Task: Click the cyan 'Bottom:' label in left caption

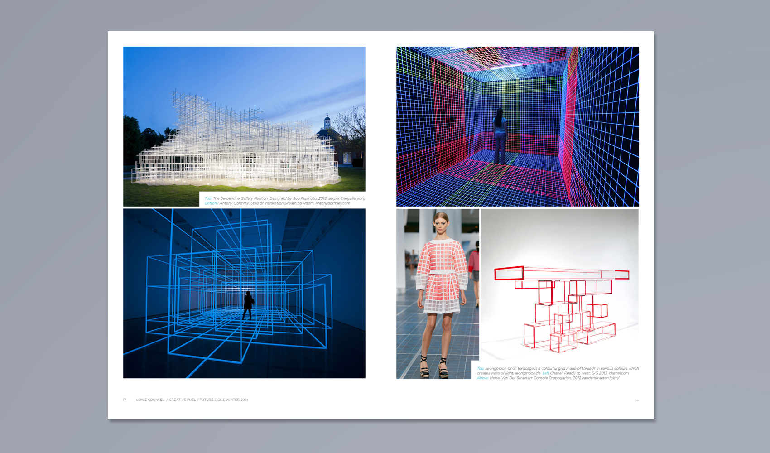Action: (211, 203)
